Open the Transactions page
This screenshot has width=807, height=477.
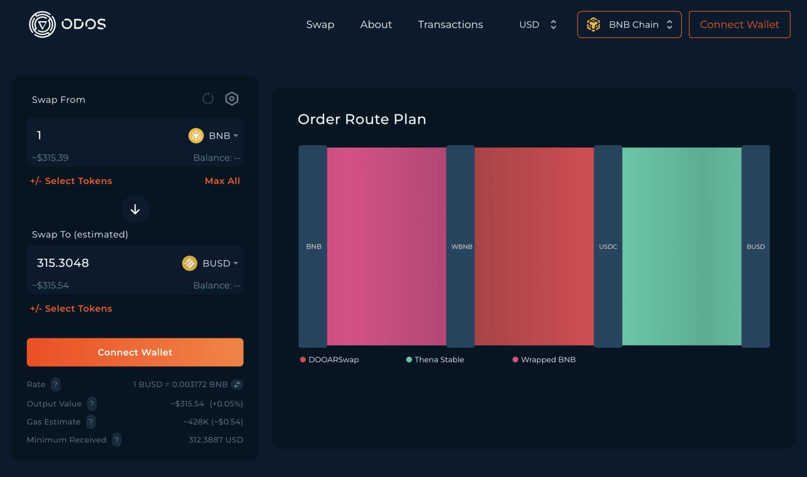(x=450, y=24)
